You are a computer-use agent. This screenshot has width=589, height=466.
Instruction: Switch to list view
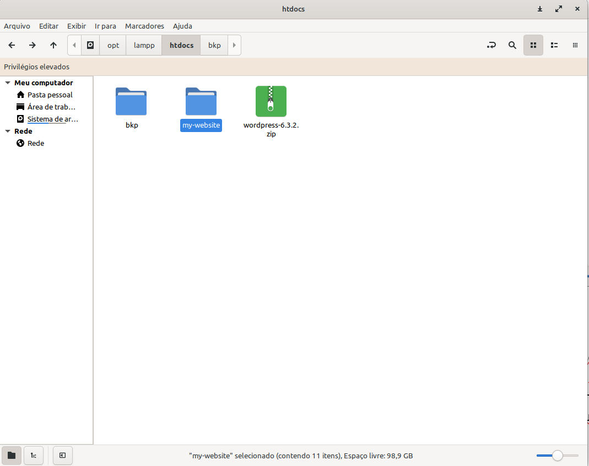tap(554, 45)
